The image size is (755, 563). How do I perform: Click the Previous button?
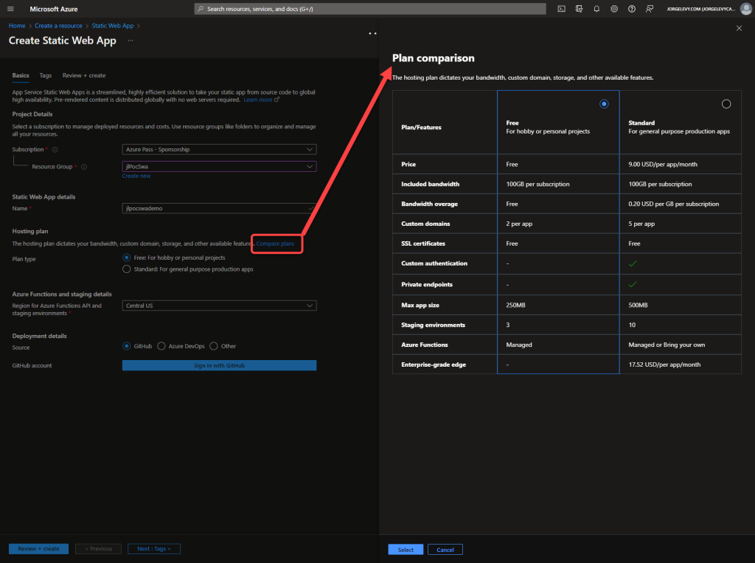(98, 548)
